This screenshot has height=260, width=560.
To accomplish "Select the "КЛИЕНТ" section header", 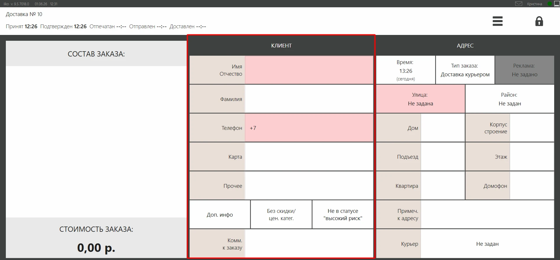I will (x=281, y=45).
